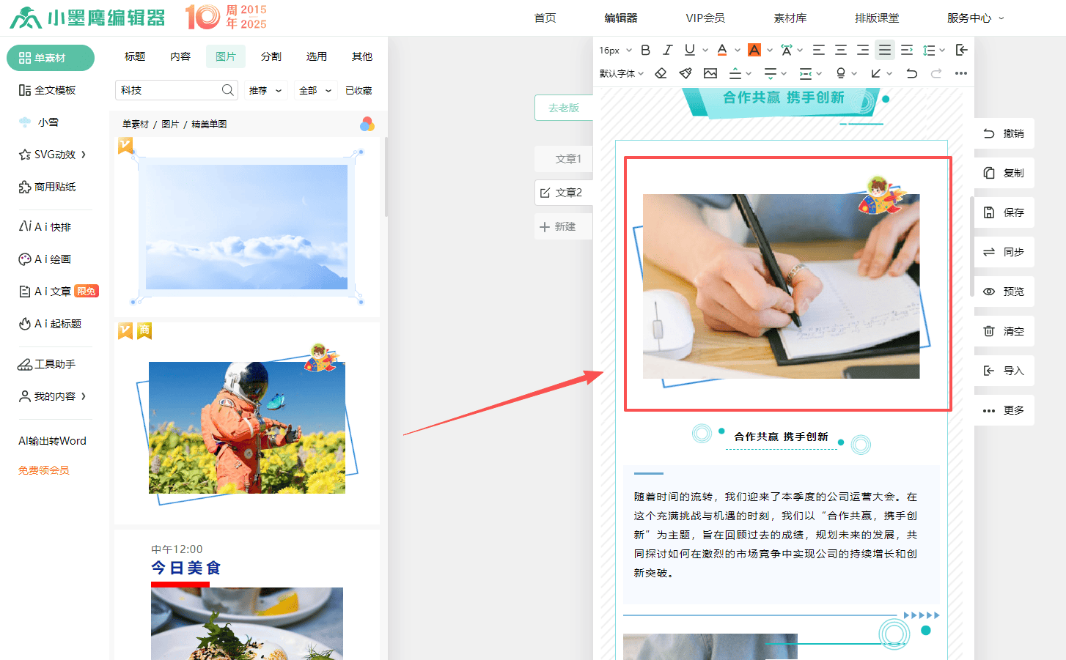Viewport: 1066px width, 660px height.
Task: Toggle bold text formatting
Action: pos(645,50)
